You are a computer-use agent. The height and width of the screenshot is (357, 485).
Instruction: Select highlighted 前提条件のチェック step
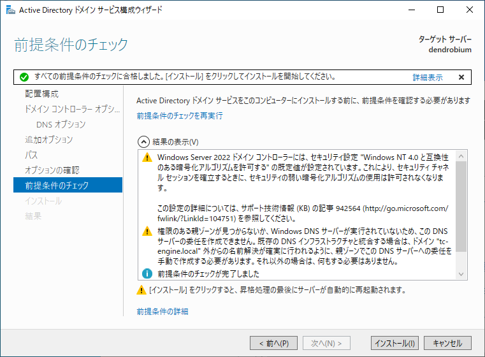(68, 185)
